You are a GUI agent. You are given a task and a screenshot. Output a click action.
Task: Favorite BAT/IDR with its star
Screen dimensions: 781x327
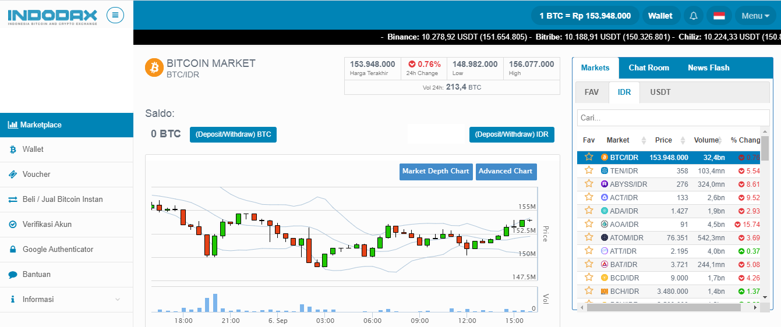pos(589,264)
